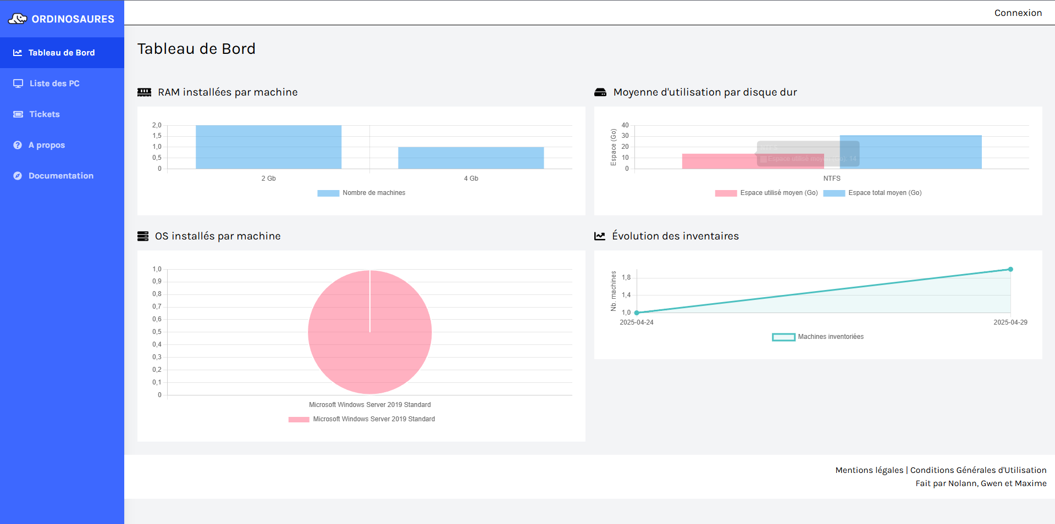Click the Tableau de Bord chart icon
The height and width of the screenshot is (524, 1055).
[18, 53]
